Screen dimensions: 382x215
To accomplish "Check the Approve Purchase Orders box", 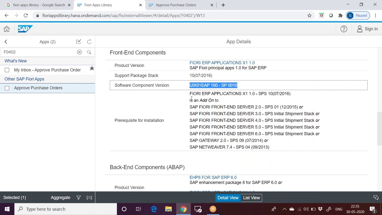I will point(7,88).
